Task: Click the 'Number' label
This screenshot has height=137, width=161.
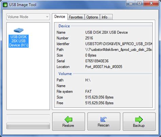Action: (x=62, y=38)
